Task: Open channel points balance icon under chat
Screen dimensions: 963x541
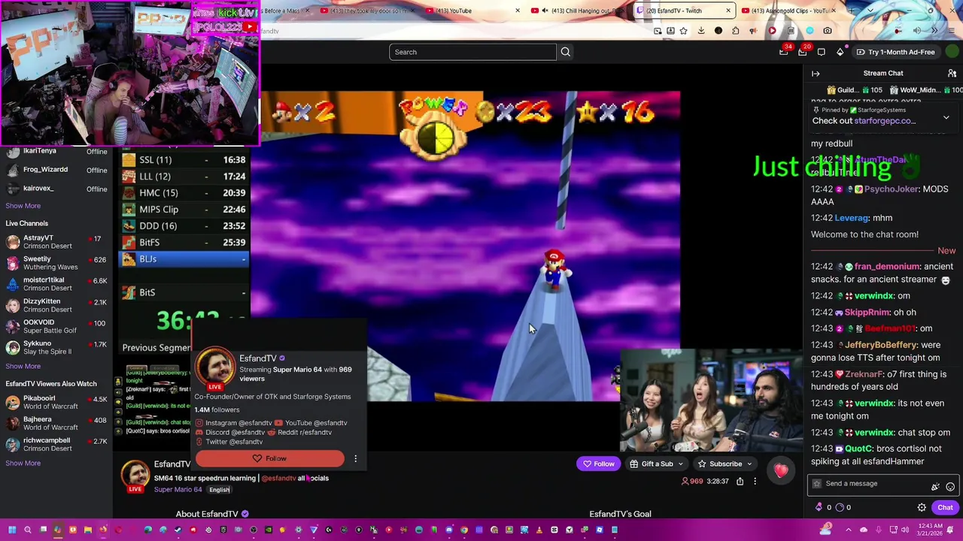Action: pyautogui.click(x=819, y=508)
